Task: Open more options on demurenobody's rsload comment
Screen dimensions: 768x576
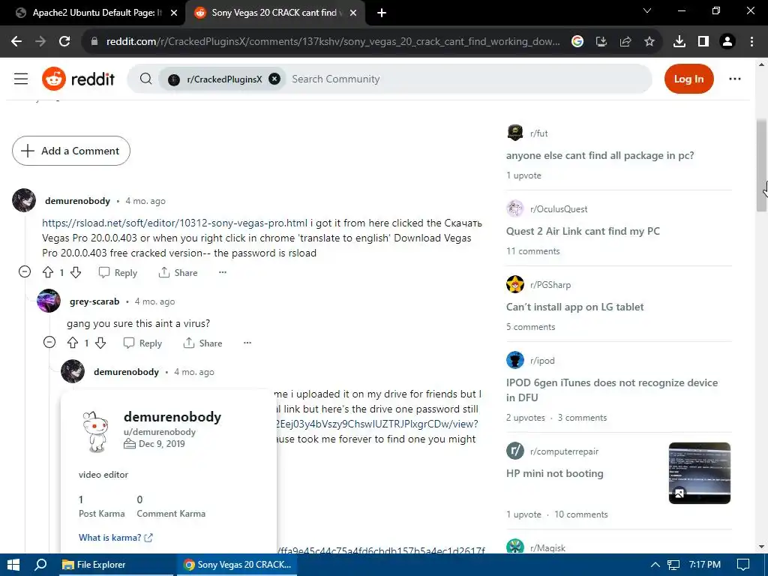Action: [222, 272]
